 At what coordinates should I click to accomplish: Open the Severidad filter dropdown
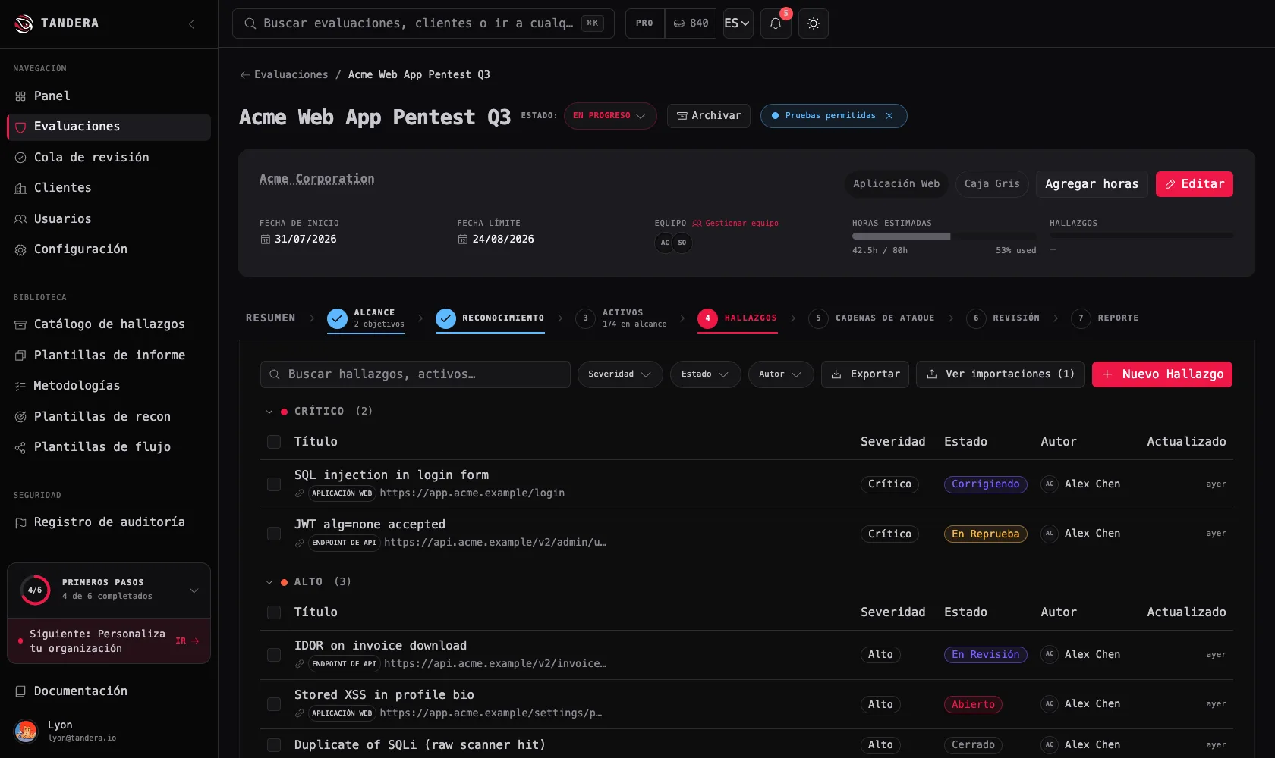(620, 374)
